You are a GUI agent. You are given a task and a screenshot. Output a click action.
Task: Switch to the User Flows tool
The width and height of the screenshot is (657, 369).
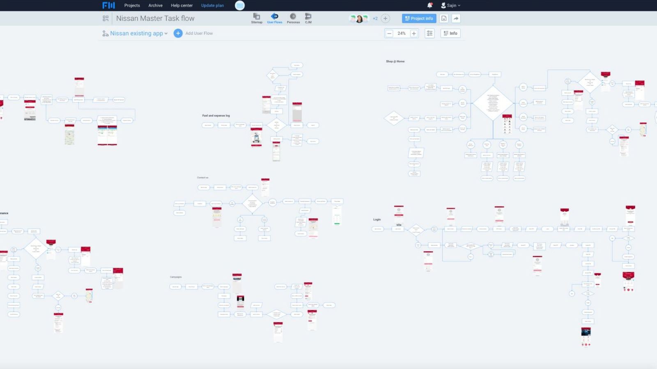[x=275, y=18]
